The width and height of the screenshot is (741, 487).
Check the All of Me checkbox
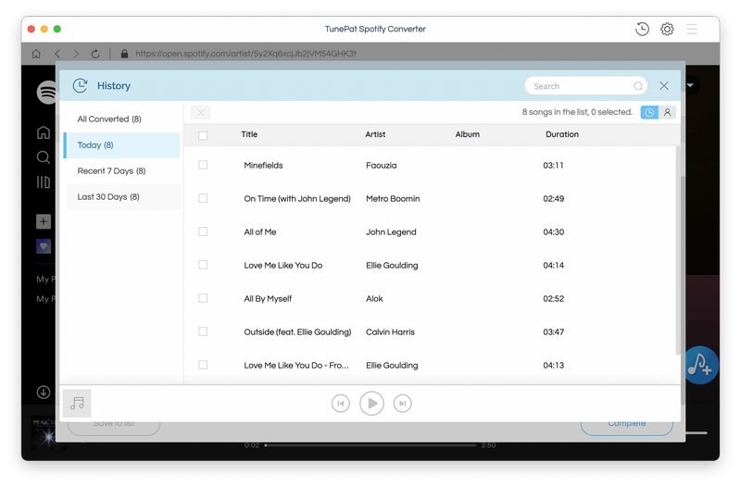pos(203,231)
